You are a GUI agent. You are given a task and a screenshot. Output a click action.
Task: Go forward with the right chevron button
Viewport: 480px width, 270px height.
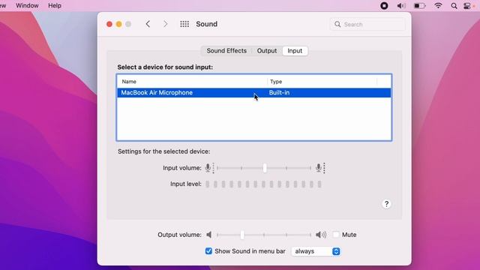pyautogui.click(x=165, y=24)
